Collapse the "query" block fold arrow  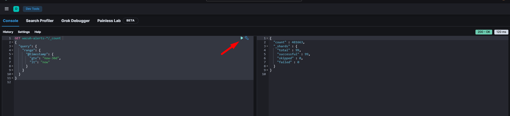[12, 46]
